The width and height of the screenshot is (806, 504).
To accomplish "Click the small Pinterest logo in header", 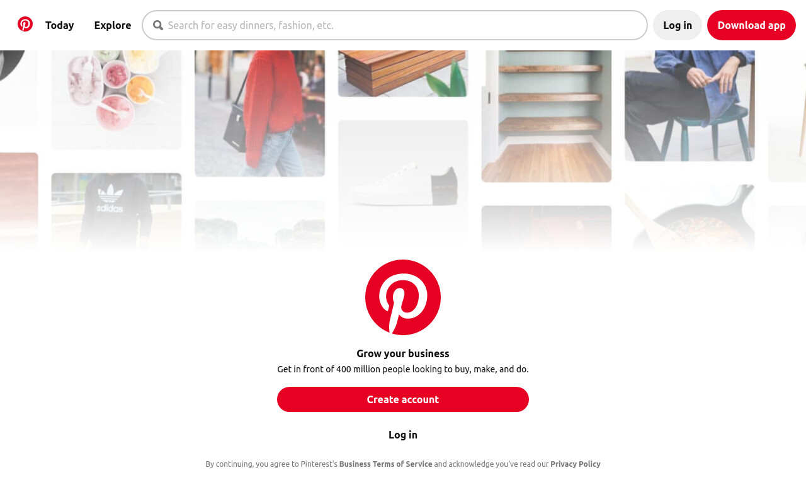I will tap(25, 25).
